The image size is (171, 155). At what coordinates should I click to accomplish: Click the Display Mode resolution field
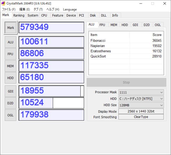(x=141, y=111)
